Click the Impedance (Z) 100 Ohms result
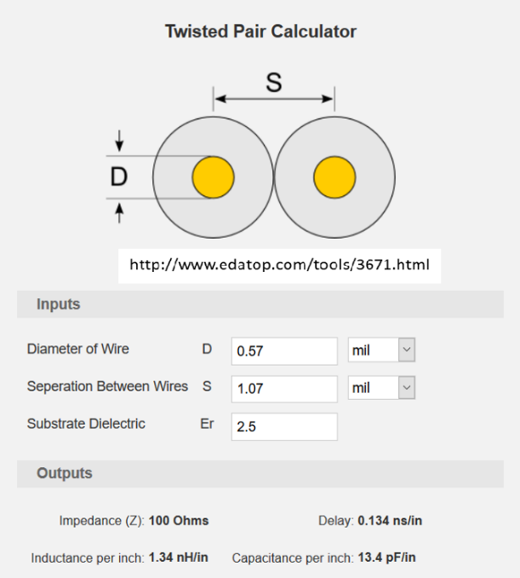This screenshot has height=578, width=520. pyautogui.click(x=134, y=520)
